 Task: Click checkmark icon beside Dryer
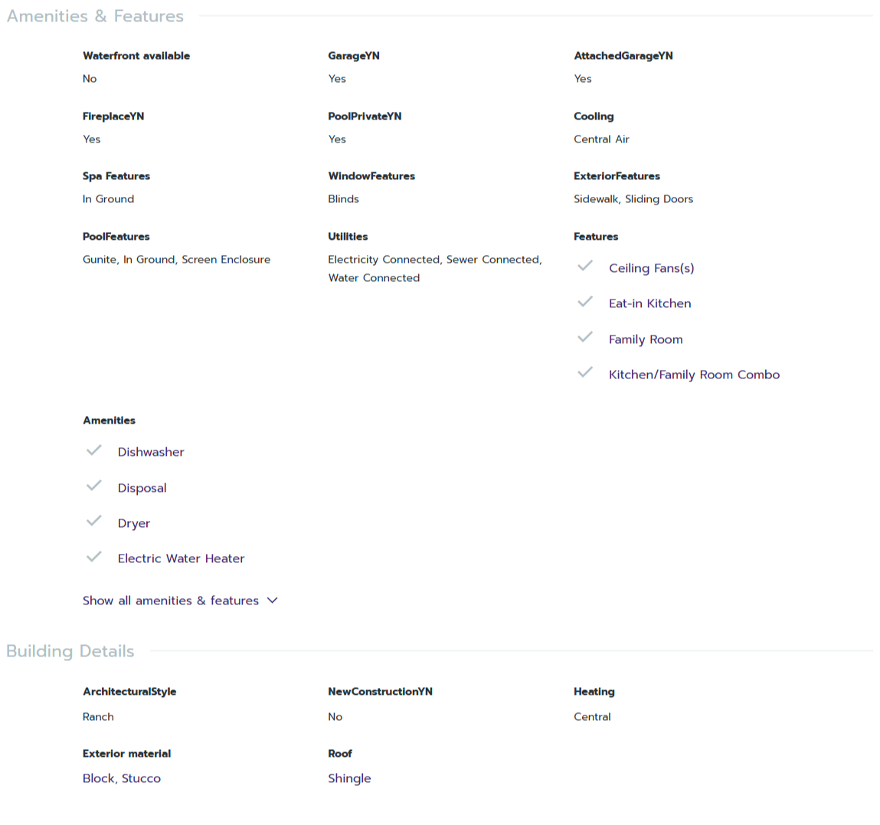click(x=94, y=521)
